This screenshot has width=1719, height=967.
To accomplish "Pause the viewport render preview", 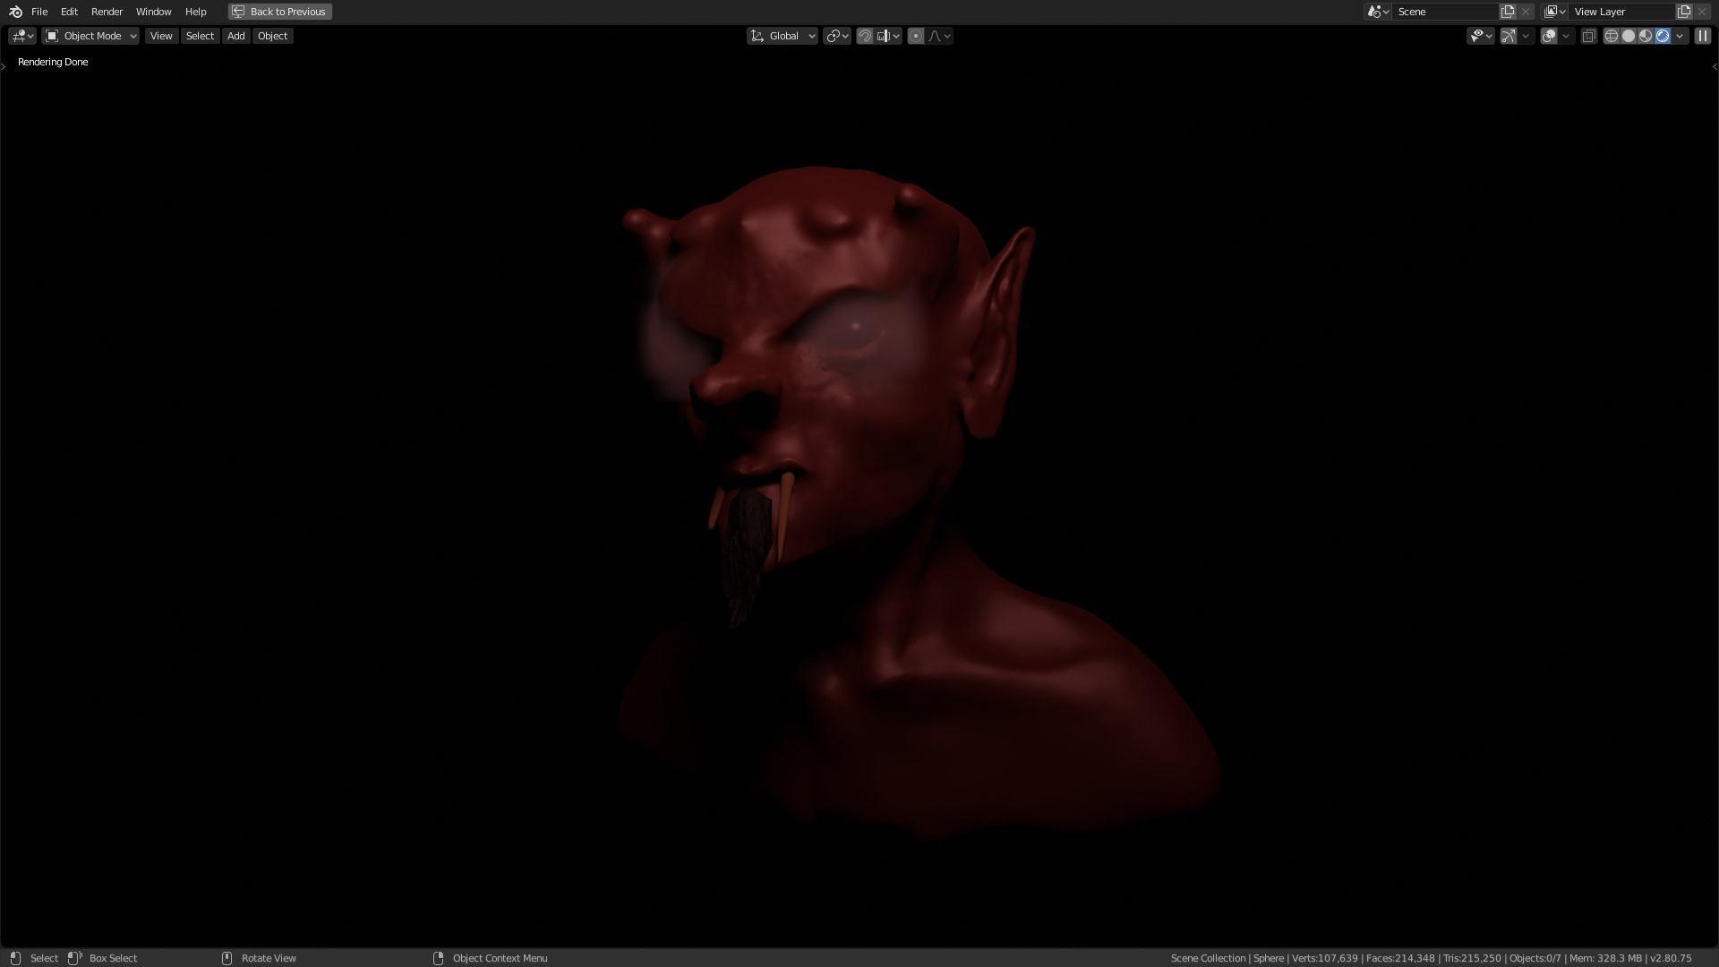I will (1703, 36).
